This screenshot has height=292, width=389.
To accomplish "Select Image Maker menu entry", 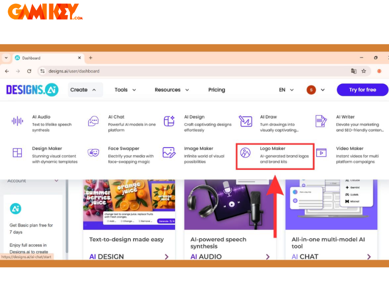I will tap(194, 155).
